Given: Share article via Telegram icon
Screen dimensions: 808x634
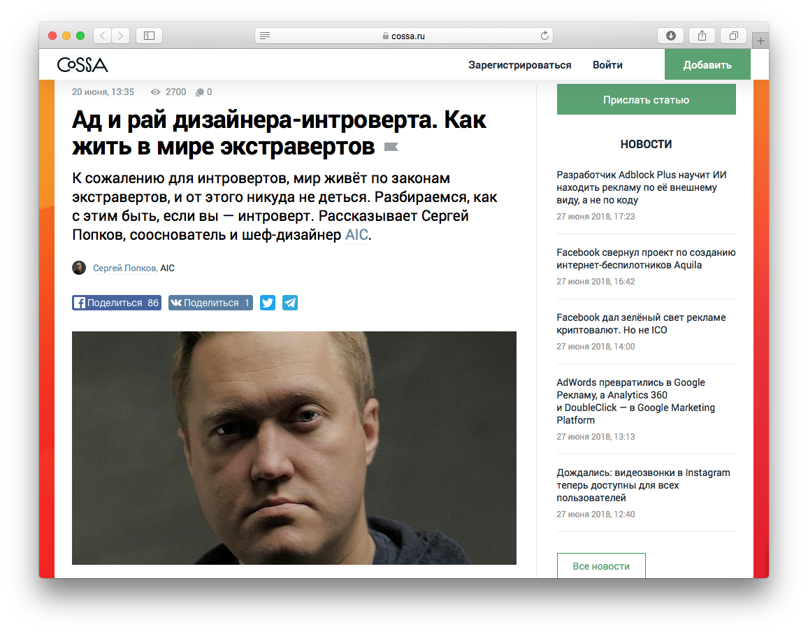Looking at the screenshot, I should 290,303.
